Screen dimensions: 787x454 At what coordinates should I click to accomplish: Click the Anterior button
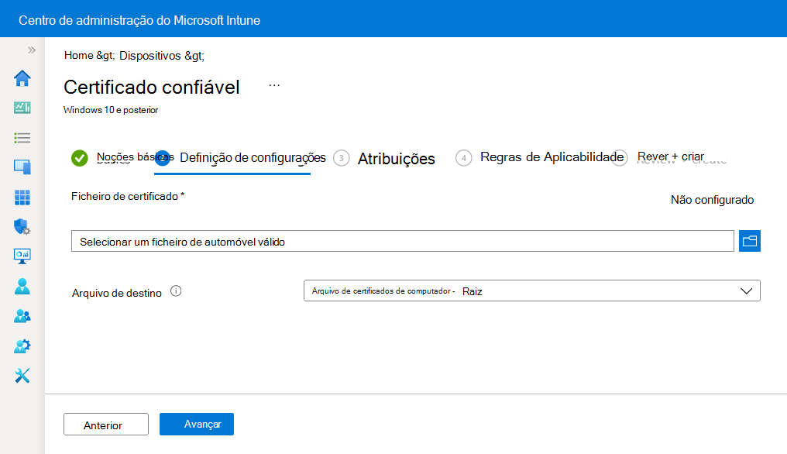[x=106, y=425]
